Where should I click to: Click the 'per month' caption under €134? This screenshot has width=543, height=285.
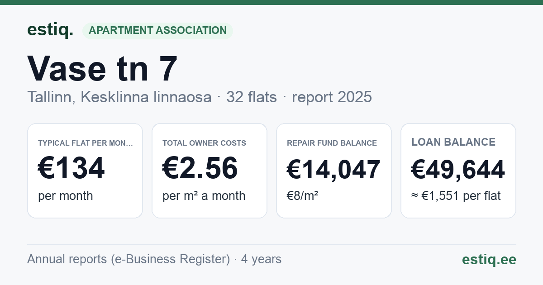pos(66,196)
